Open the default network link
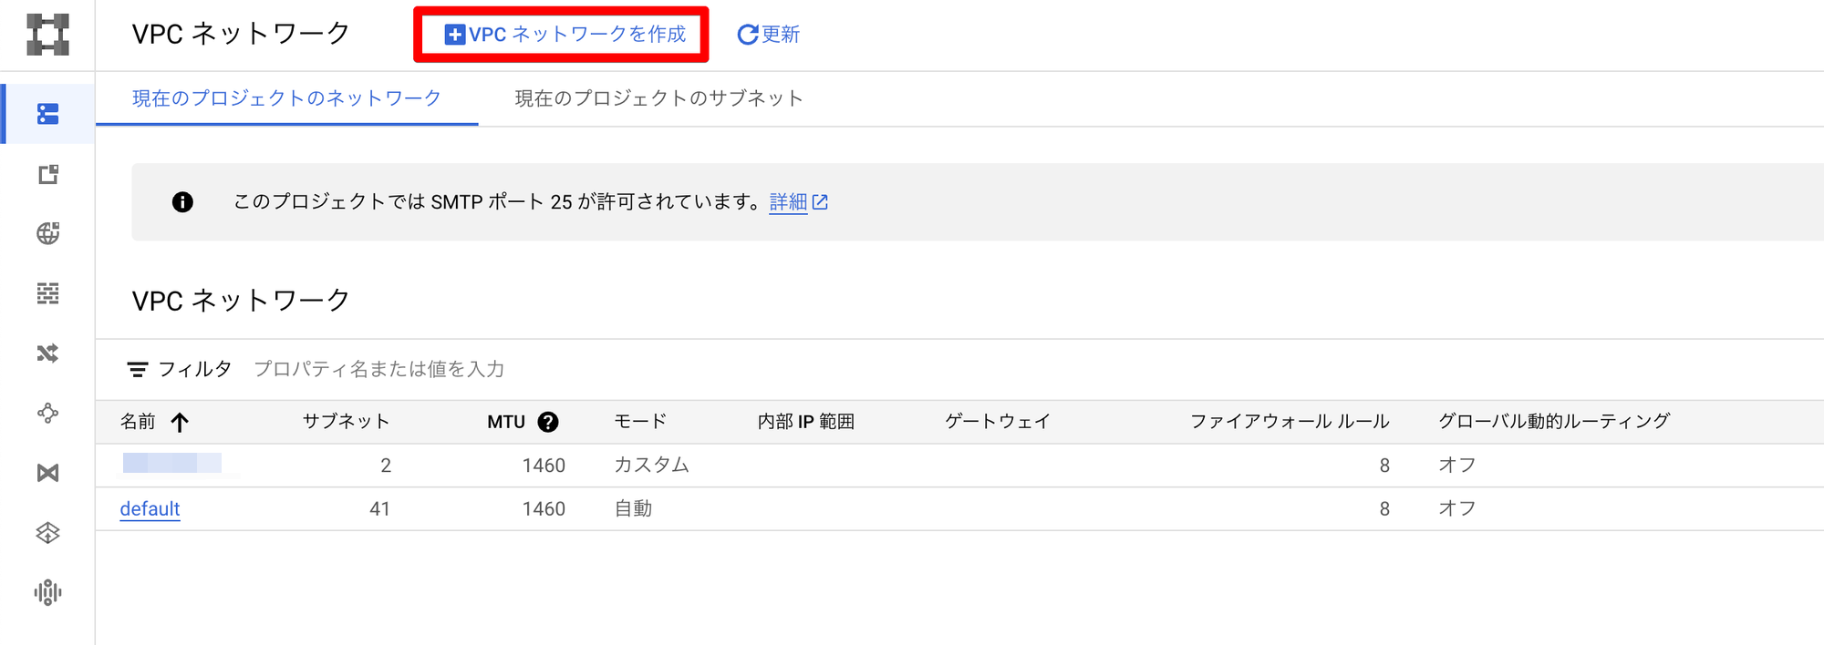Image resolution: width=1824 pixels, height=645 pixels. (x=150, y=508)
